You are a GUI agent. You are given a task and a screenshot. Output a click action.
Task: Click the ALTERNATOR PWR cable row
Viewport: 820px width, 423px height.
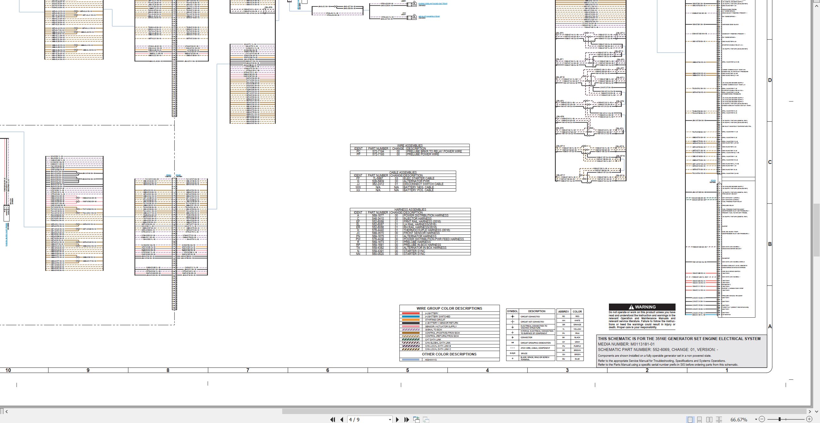tap(403, 181)
